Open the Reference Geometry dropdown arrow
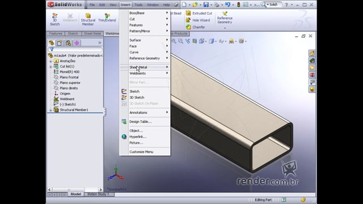This screenshot has width=363, height=204. (x=225, y=28)
